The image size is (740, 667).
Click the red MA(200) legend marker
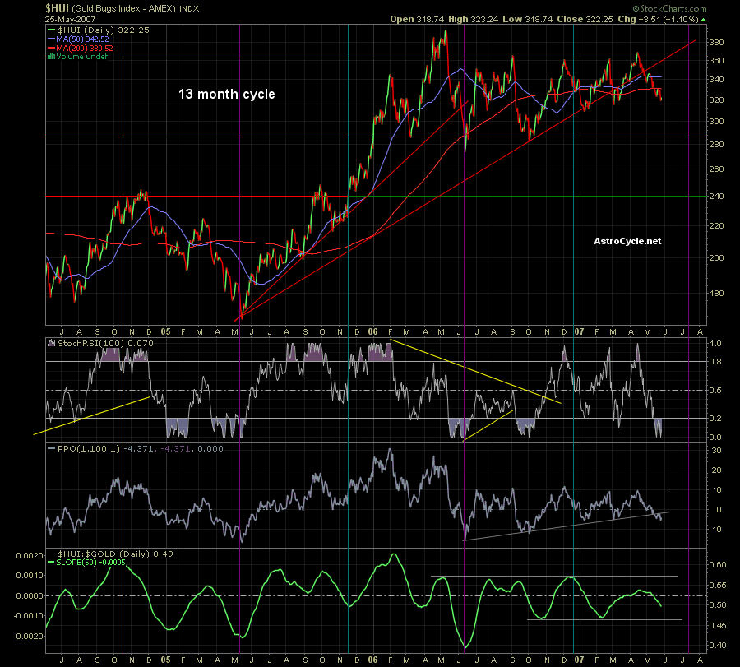point(51,48)
